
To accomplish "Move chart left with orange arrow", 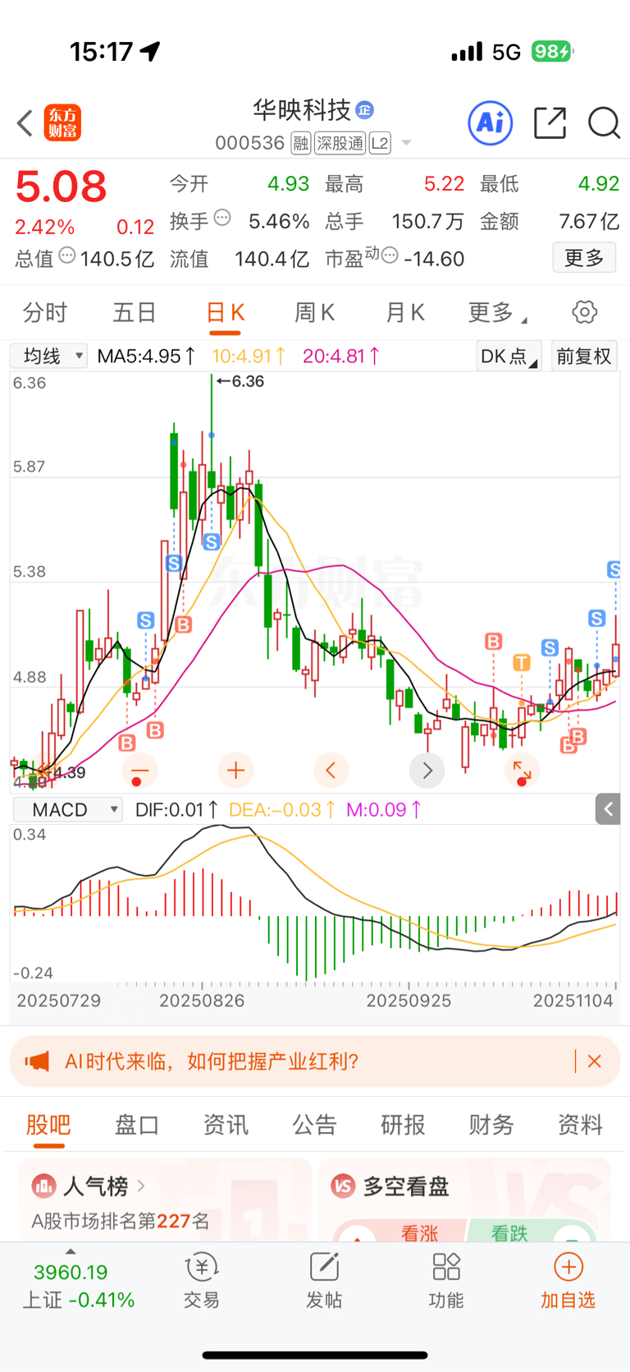I will [x=331, y=771].
